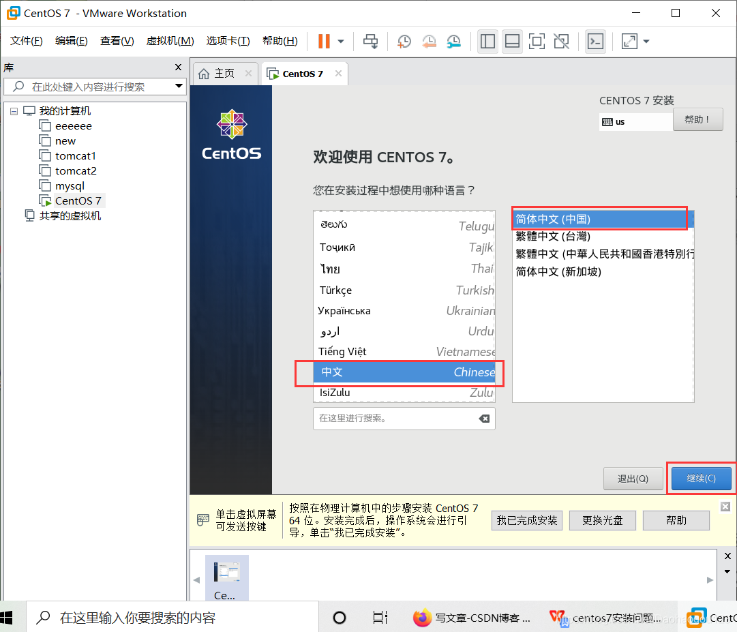The height and width of the screenshot is (632, 737).
Task: Select Tiếng Việt Vietnamese language
Action: pos(404,352)
